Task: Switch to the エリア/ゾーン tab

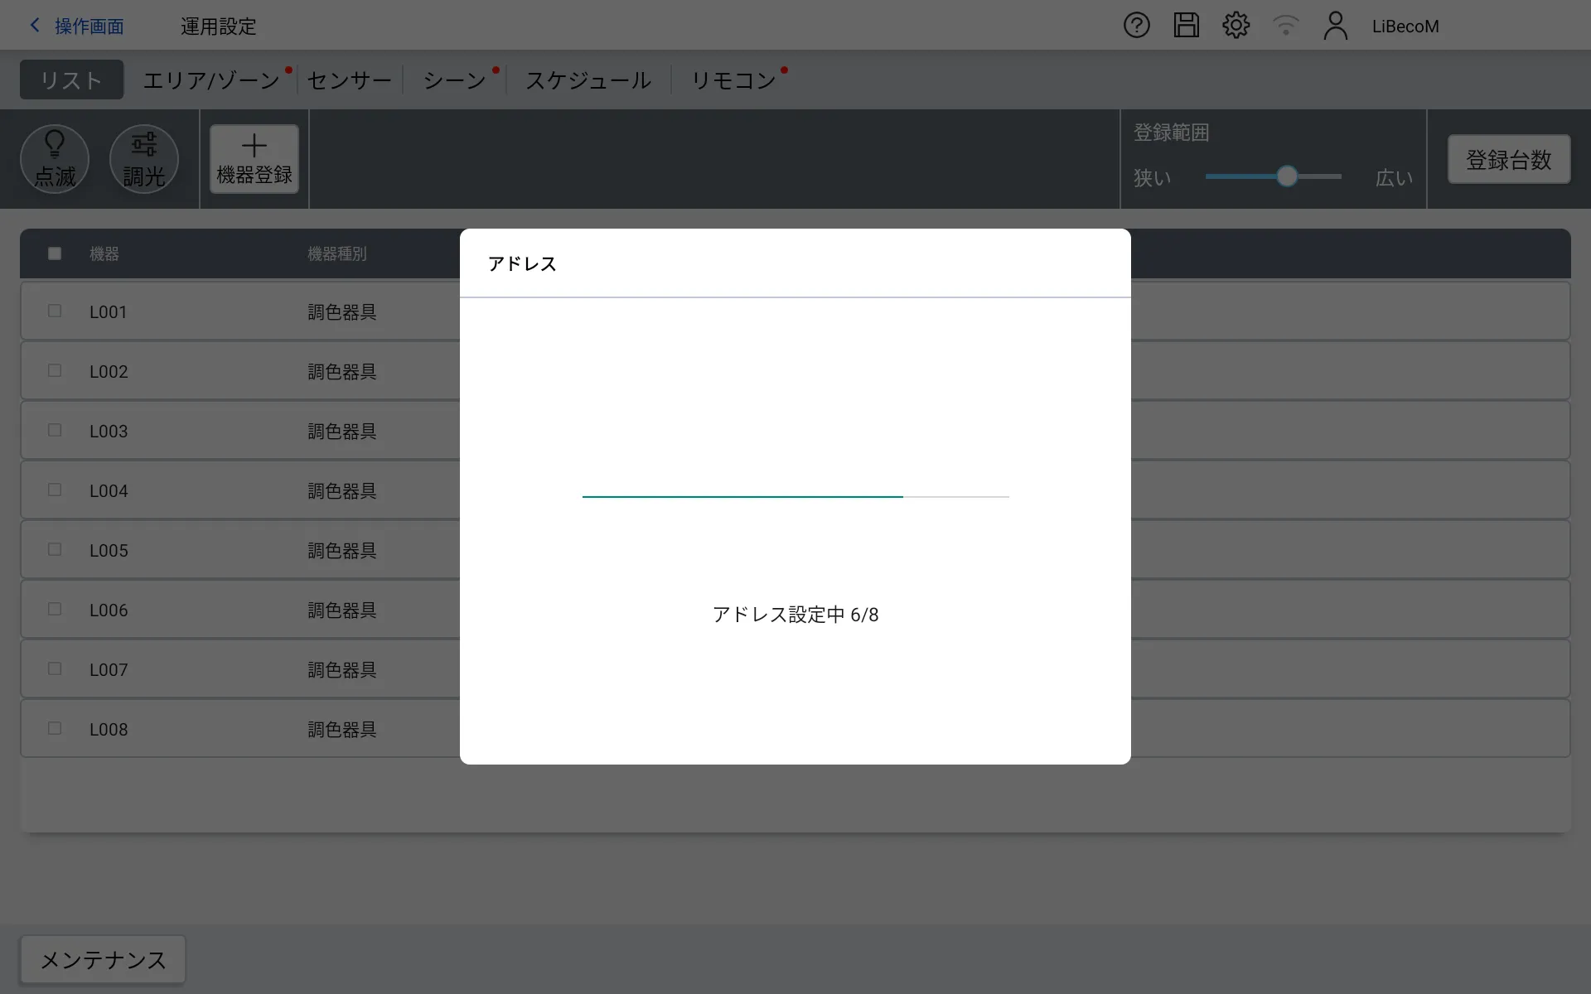Action: [211, 80]
